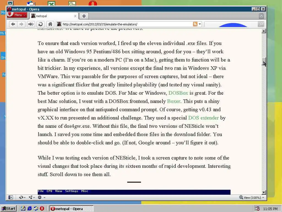Click the scrollbar up arrow
Image resolution: width=282 pixels, height=212 pixels.
click(264, 31)
